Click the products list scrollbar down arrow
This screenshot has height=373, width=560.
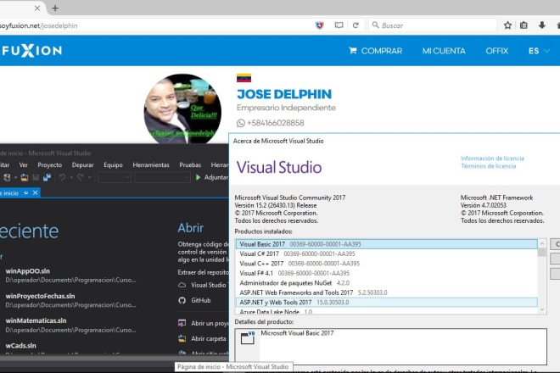[542, 309]
